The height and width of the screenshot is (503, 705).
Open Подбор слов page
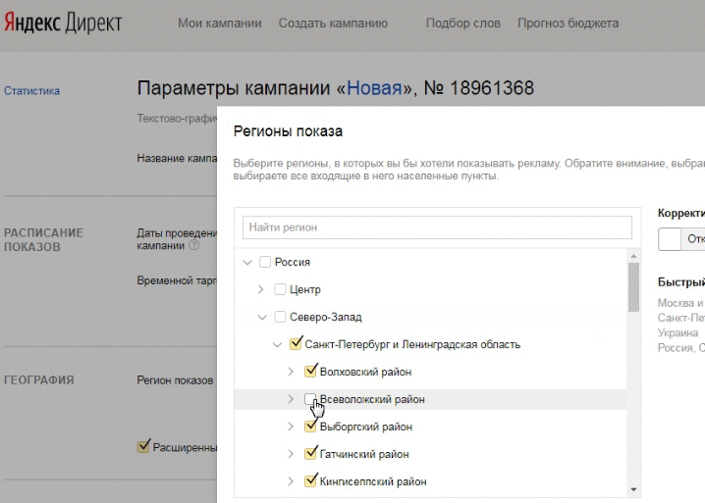pyautogui.click(x=462, y=24)
